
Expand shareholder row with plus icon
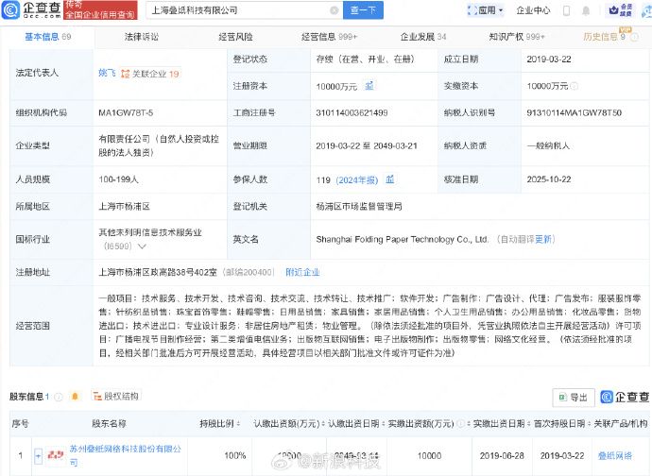[39, 455]
